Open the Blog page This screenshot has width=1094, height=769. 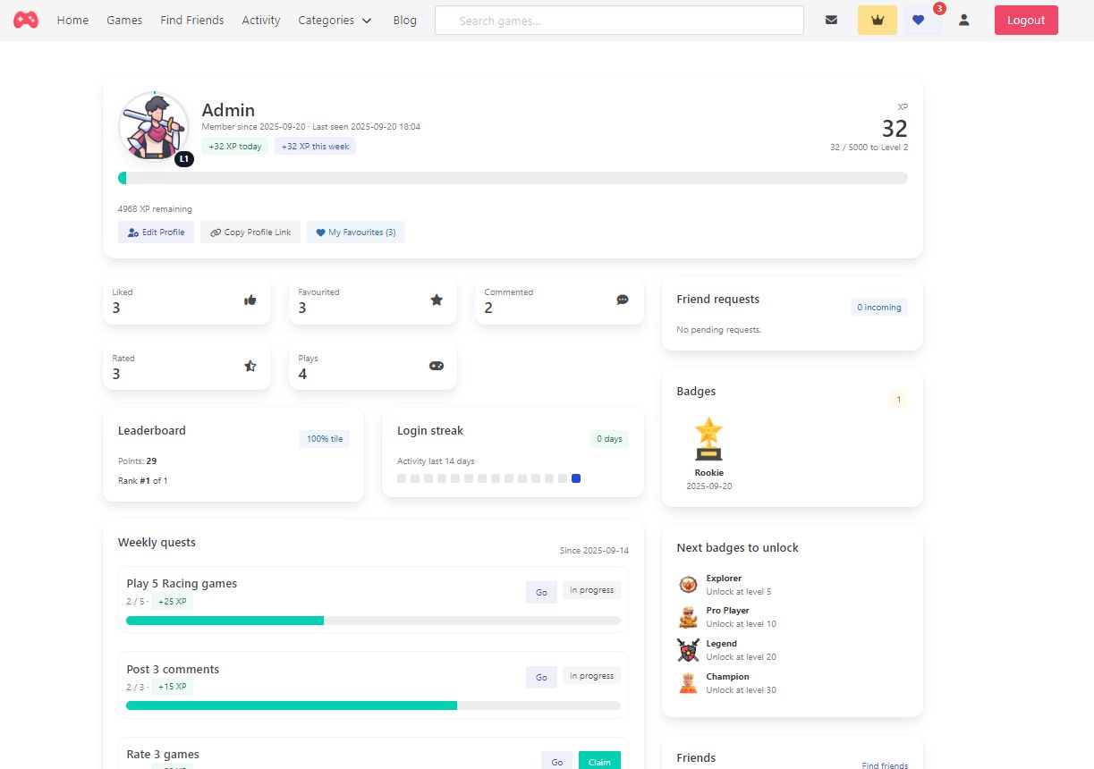[x=404, y=20]
